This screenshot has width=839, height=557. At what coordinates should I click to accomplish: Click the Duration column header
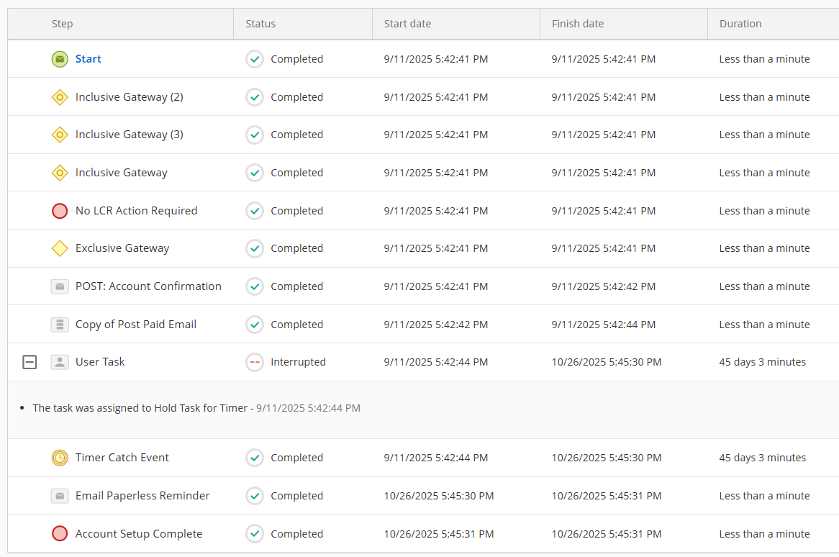pos(740,24)
